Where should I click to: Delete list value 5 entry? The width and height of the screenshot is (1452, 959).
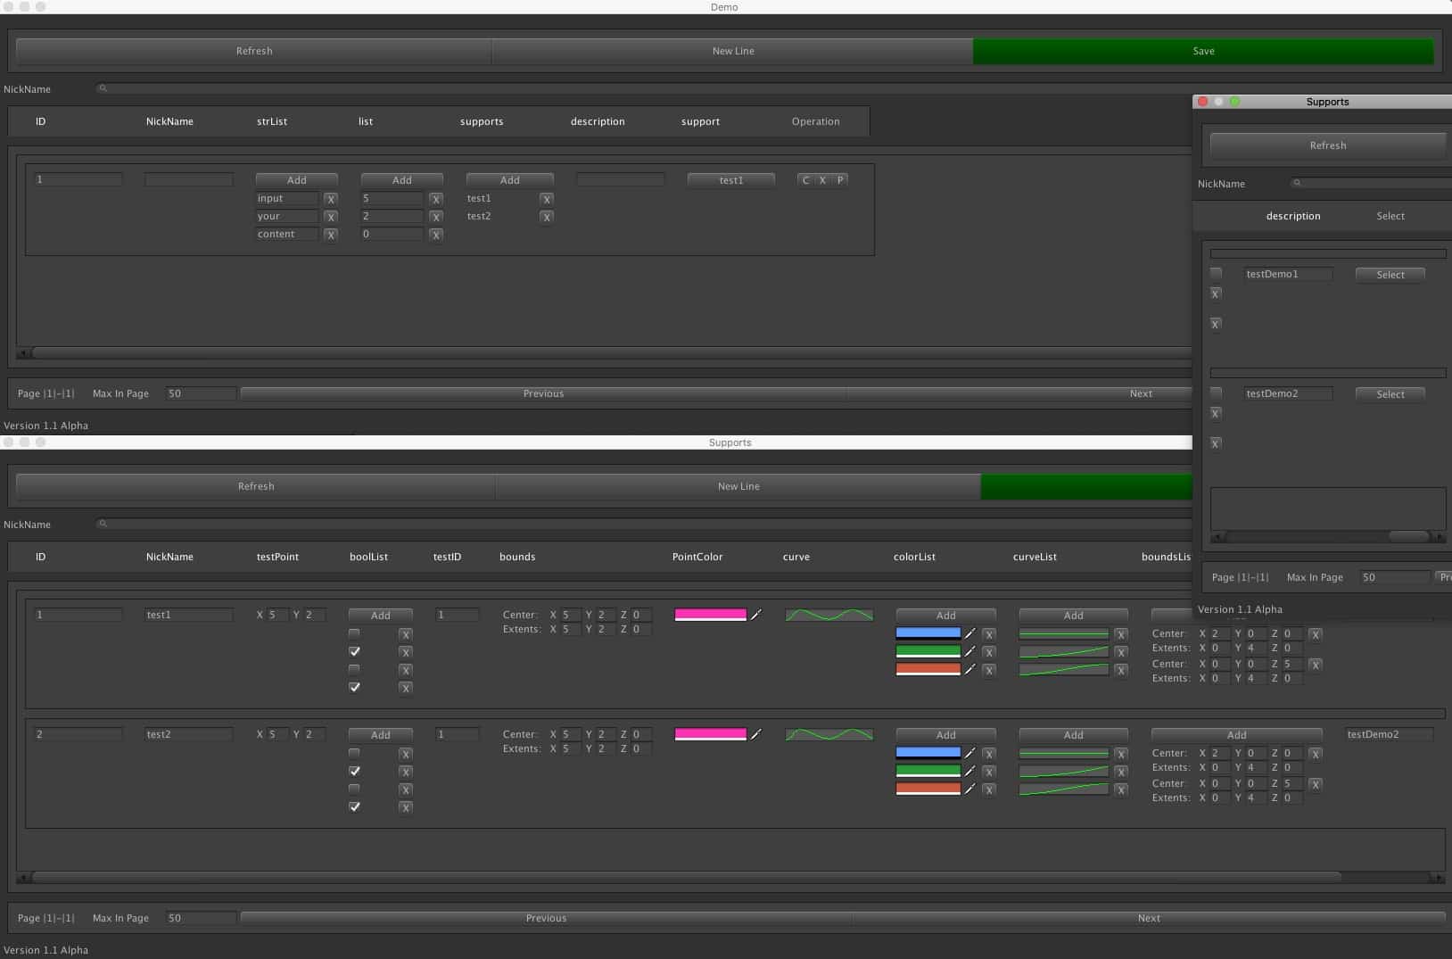pos(436,199)
